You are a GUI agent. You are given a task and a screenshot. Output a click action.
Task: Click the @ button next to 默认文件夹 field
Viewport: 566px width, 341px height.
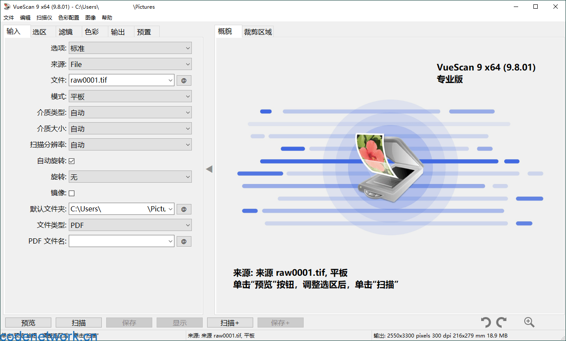click(184, 209)
